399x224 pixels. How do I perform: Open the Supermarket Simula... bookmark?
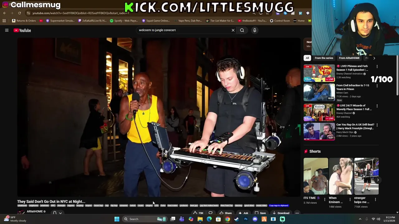(60, 21)
